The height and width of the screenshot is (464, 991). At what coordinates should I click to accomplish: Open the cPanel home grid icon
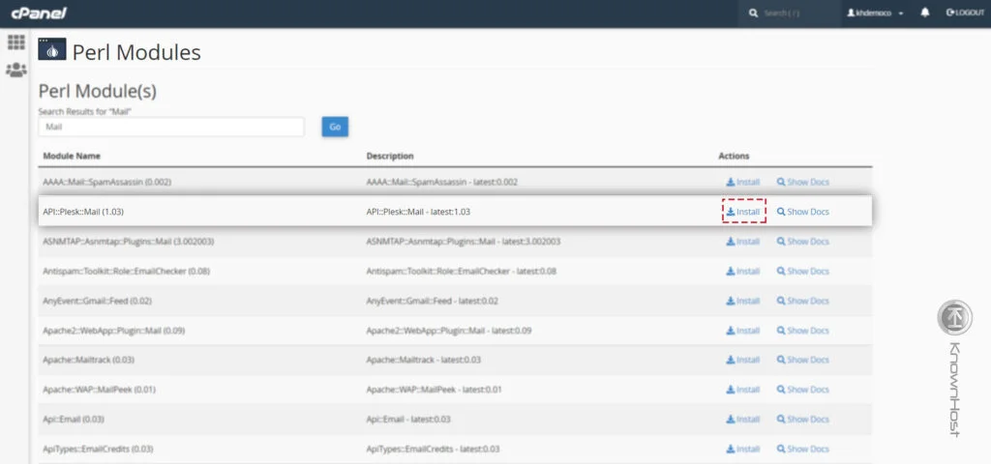[x=15, y=43]
